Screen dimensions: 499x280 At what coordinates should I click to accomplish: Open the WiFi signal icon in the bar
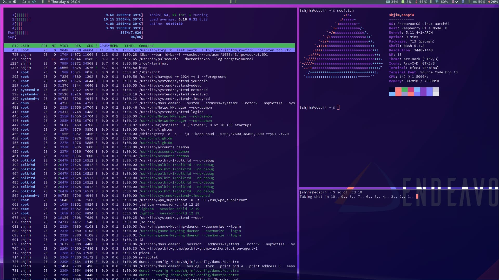437,2
